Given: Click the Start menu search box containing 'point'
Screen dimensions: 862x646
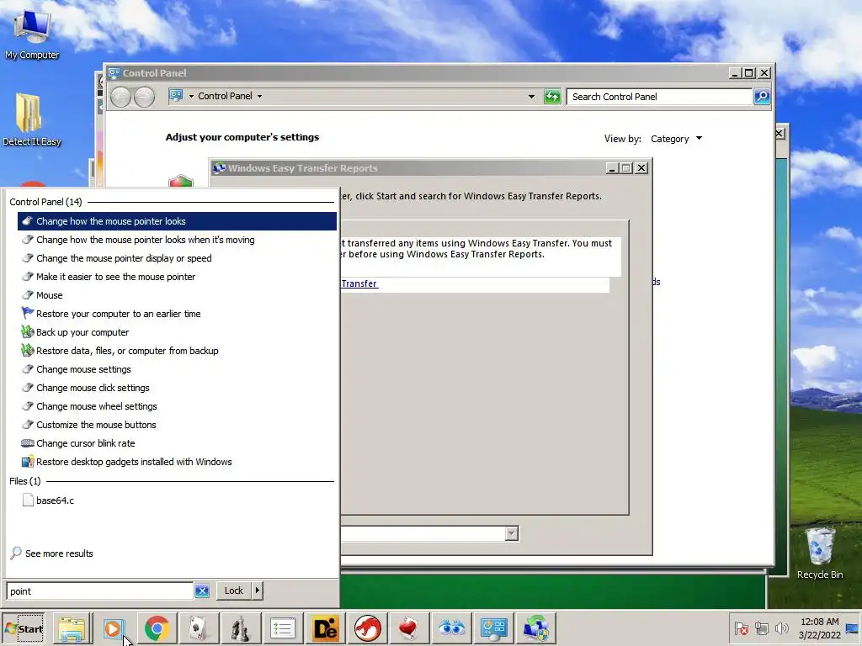Looking at the screenshot, I should coord(99,591).
